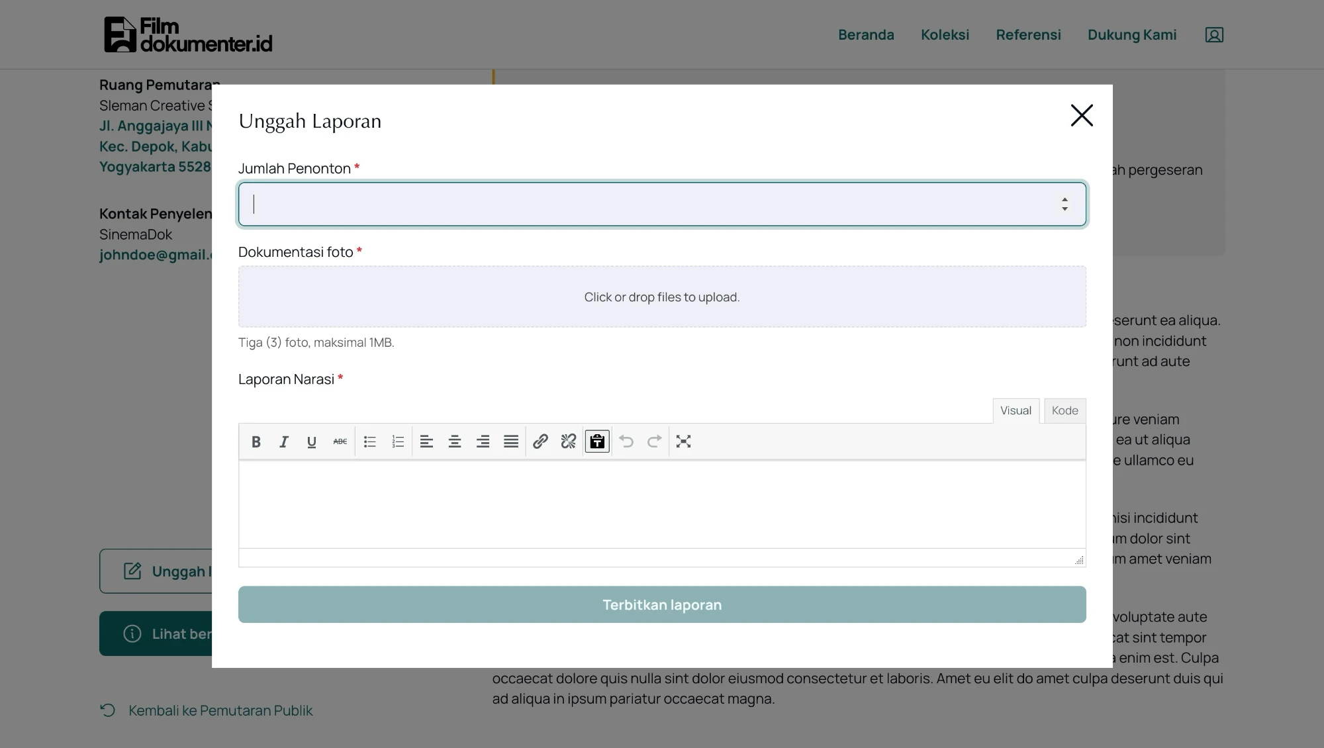The width and height of the screenshot is (1324, 748).
Task: Click the Laporan Narasi text area
Action: (662, 503)
